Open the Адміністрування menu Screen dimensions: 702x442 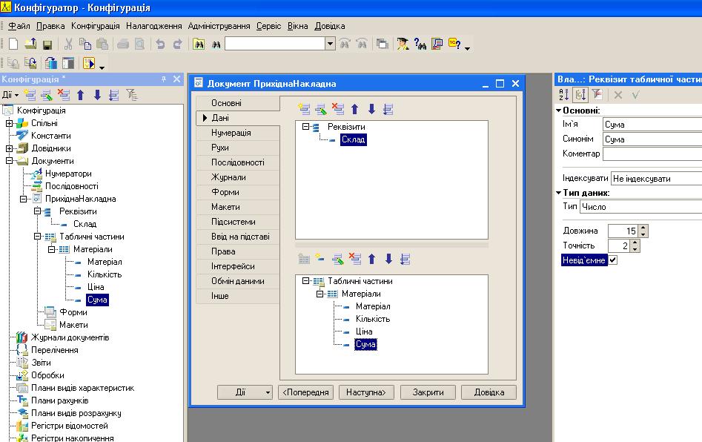219,26
